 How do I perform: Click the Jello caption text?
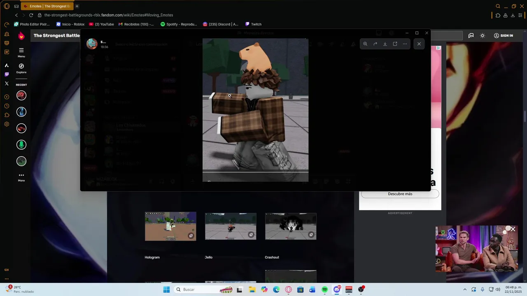208,257
